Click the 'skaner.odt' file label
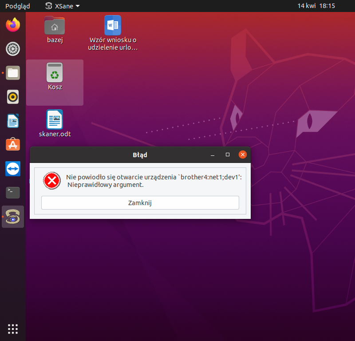 click(55, 134)
